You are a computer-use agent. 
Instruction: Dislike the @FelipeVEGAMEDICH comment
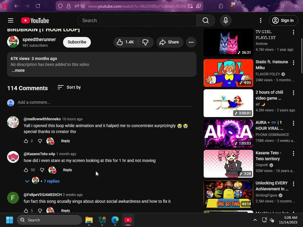[x=40, y=210]
